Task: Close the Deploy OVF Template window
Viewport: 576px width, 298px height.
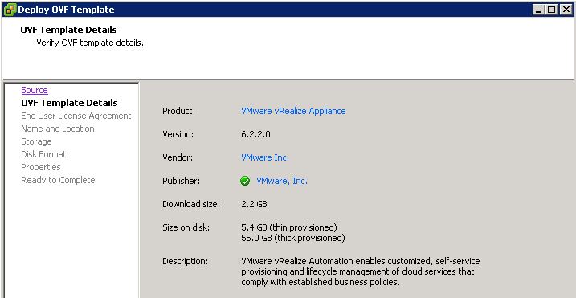Action: pyautogui.click(x=566, y=10)
